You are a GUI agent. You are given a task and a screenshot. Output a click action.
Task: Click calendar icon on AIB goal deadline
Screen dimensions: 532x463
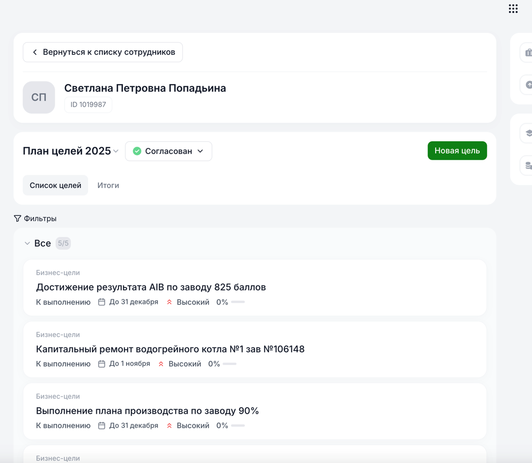[x=101, y=302]
